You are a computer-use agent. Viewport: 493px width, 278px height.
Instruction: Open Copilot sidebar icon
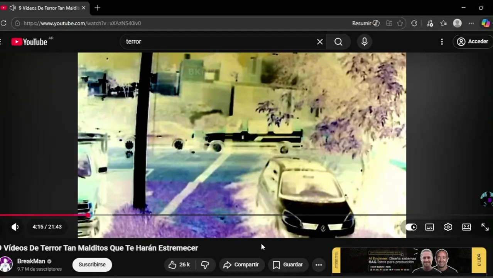click(x=486, y=23)
